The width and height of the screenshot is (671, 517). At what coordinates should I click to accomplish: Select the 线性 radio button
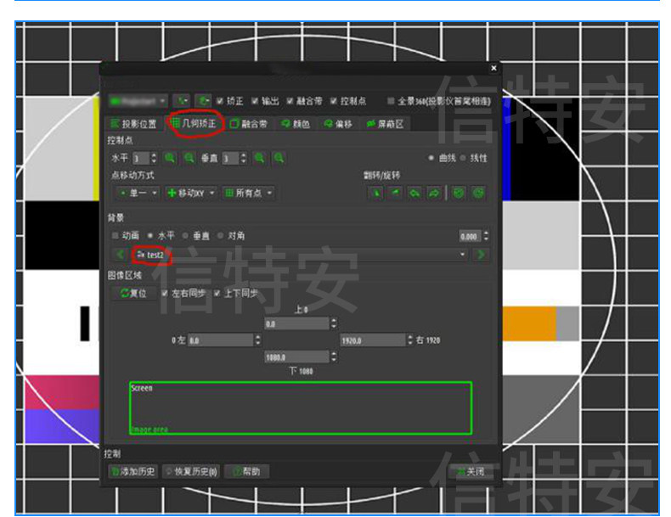(463, 158)
